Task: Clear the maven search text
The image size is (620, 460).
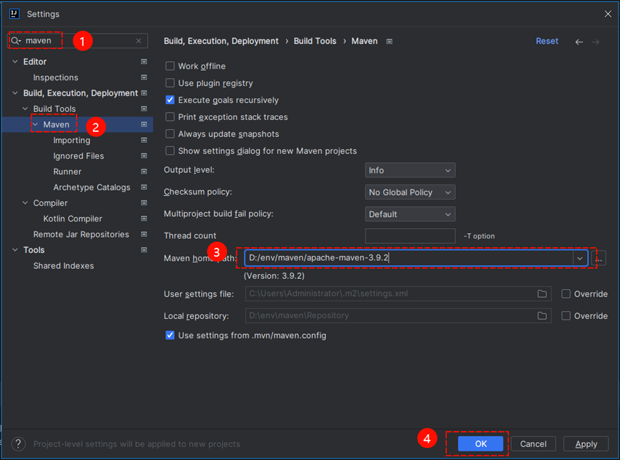Action: pyautogui.click(x=139, y=41)
